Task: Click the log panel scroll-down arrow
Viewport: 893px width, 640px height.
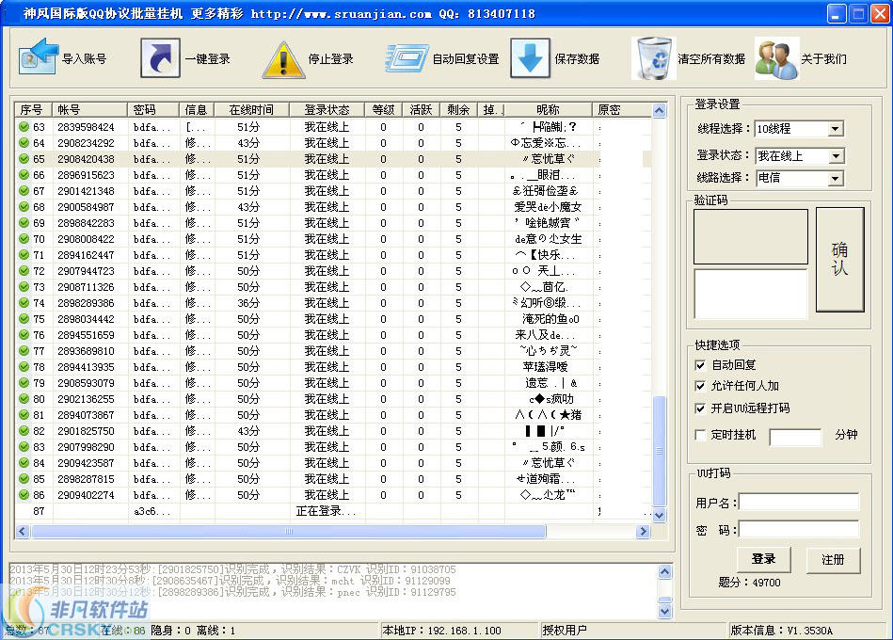Action: tap(664, 612)
